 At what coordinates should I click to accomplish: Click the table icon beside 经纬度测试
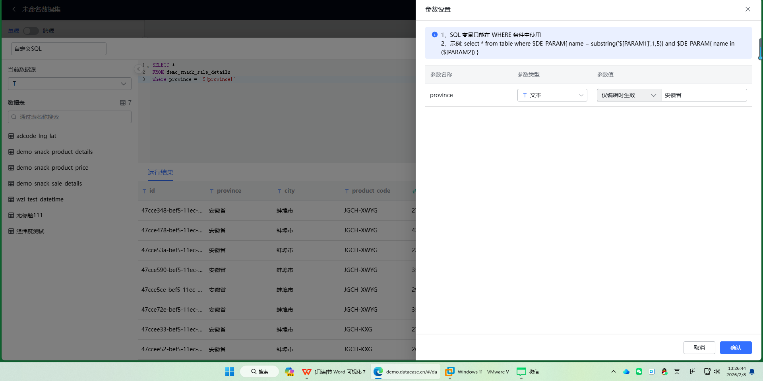[11, 231]
